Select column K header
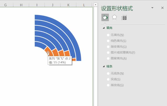The image size is (167, 106). pos(68,5)
